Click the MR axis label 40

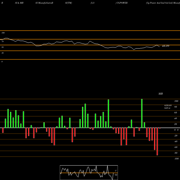pyautogui.click(x=176, y=118)
